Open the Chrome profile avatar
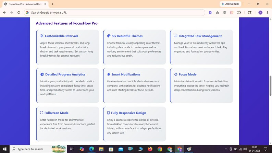 click(x=260, y=12)
